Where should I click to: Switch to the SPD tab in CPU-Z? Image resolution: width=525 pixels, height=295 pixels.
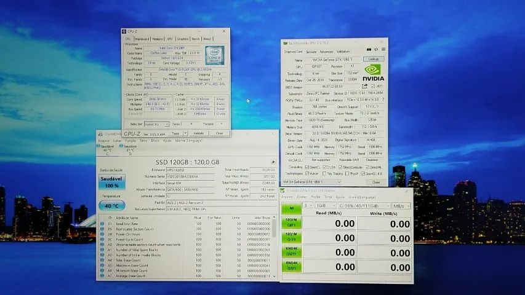(x=170, y=39)
